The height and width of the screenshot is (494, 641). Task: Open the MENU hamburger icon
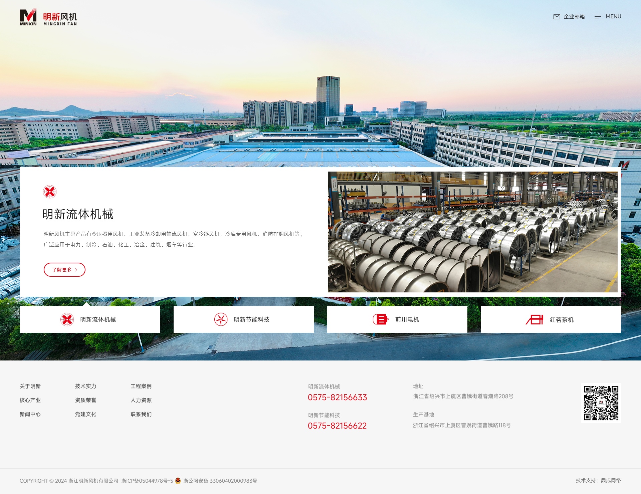click(598, 17)
